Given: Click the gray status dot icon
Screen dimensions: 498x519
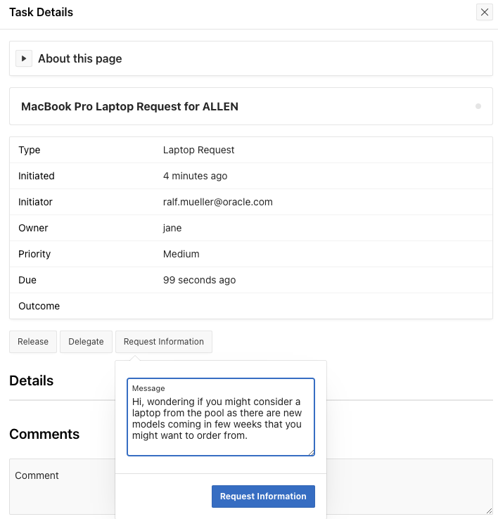Looking at the screenshot, I should tap(478, 107).
